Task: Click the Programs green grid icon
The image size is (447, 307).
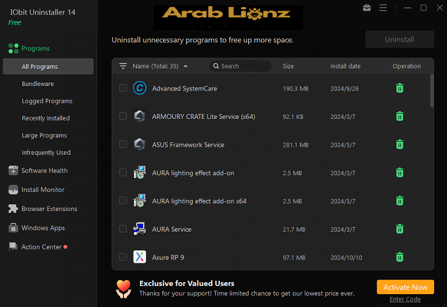Action: point(13,49)
